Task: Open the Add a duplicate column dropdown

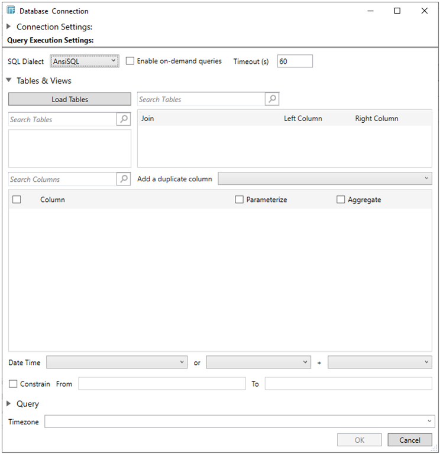Action: pyautogui.click(x=325, y=178)
